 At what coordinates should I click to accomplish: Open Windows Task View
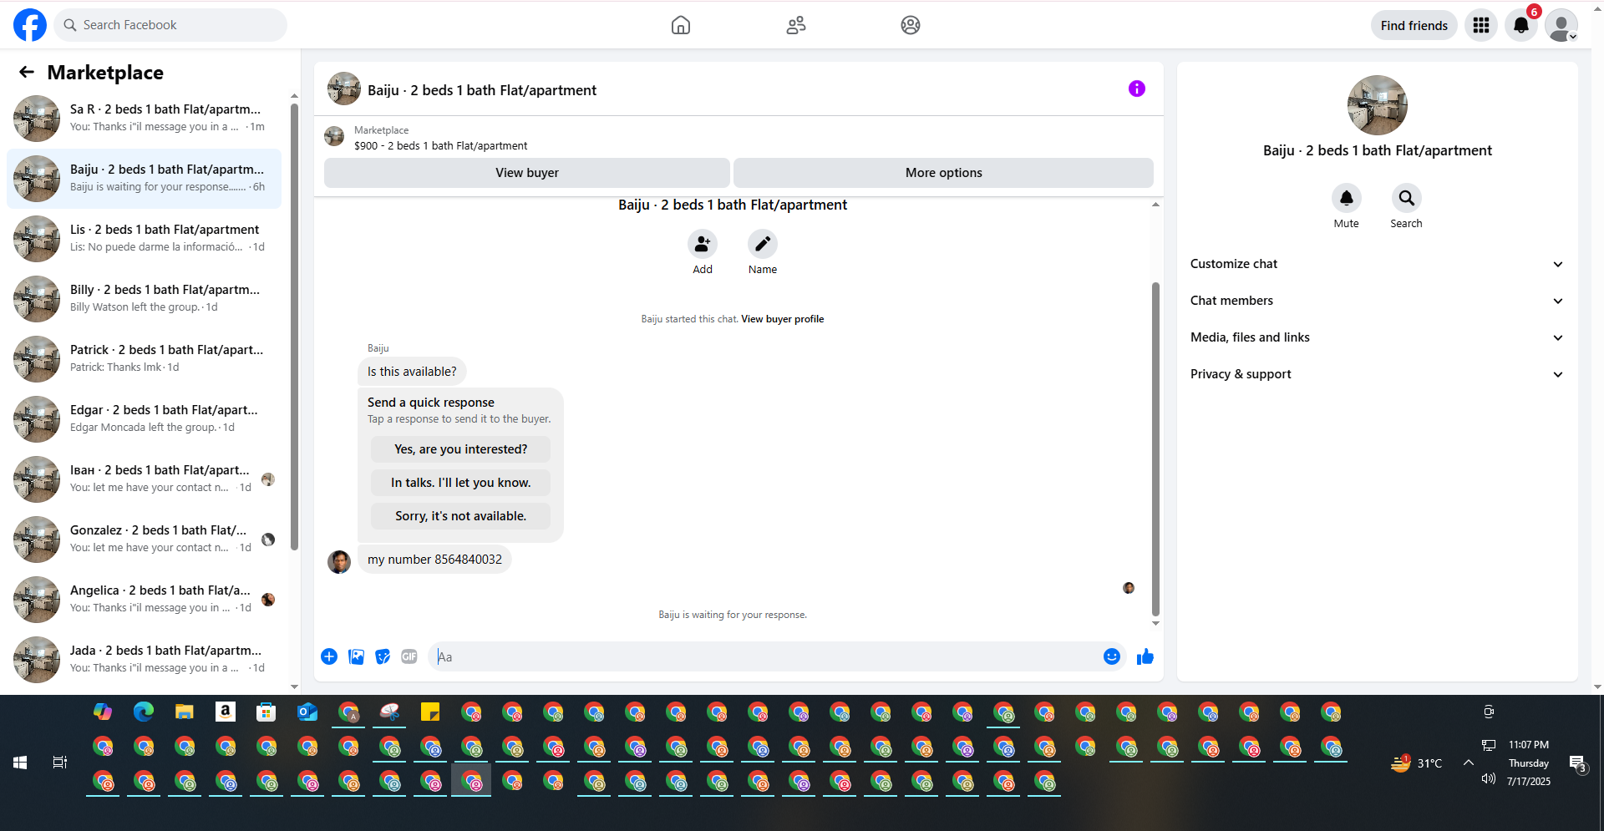coord(60,763)
